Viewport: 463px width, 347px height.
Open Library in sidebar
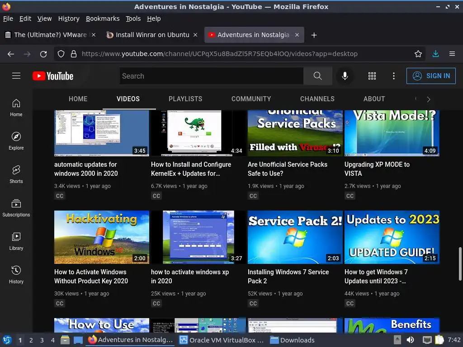pyautogui.click(x=16, y=241)
